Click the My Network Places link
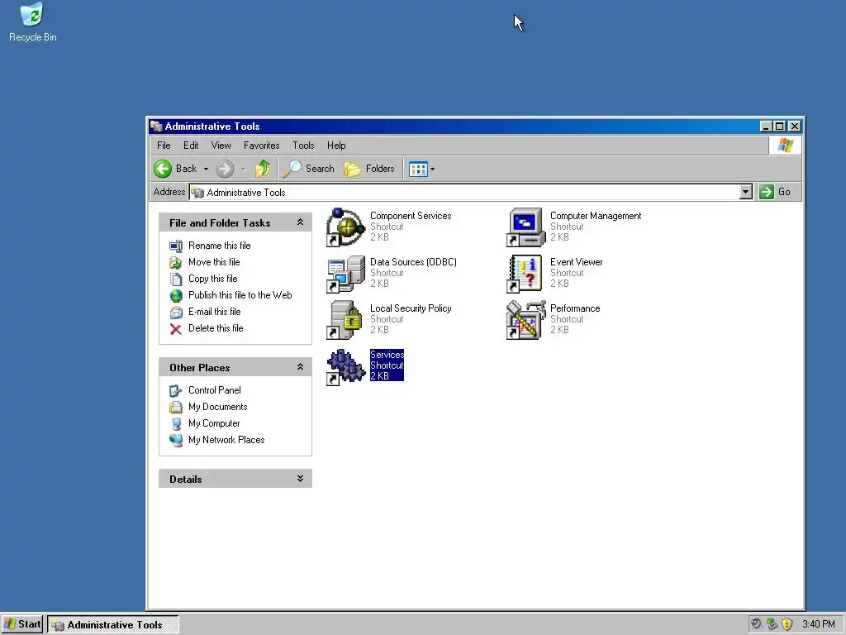 click(x=226, y=440)
